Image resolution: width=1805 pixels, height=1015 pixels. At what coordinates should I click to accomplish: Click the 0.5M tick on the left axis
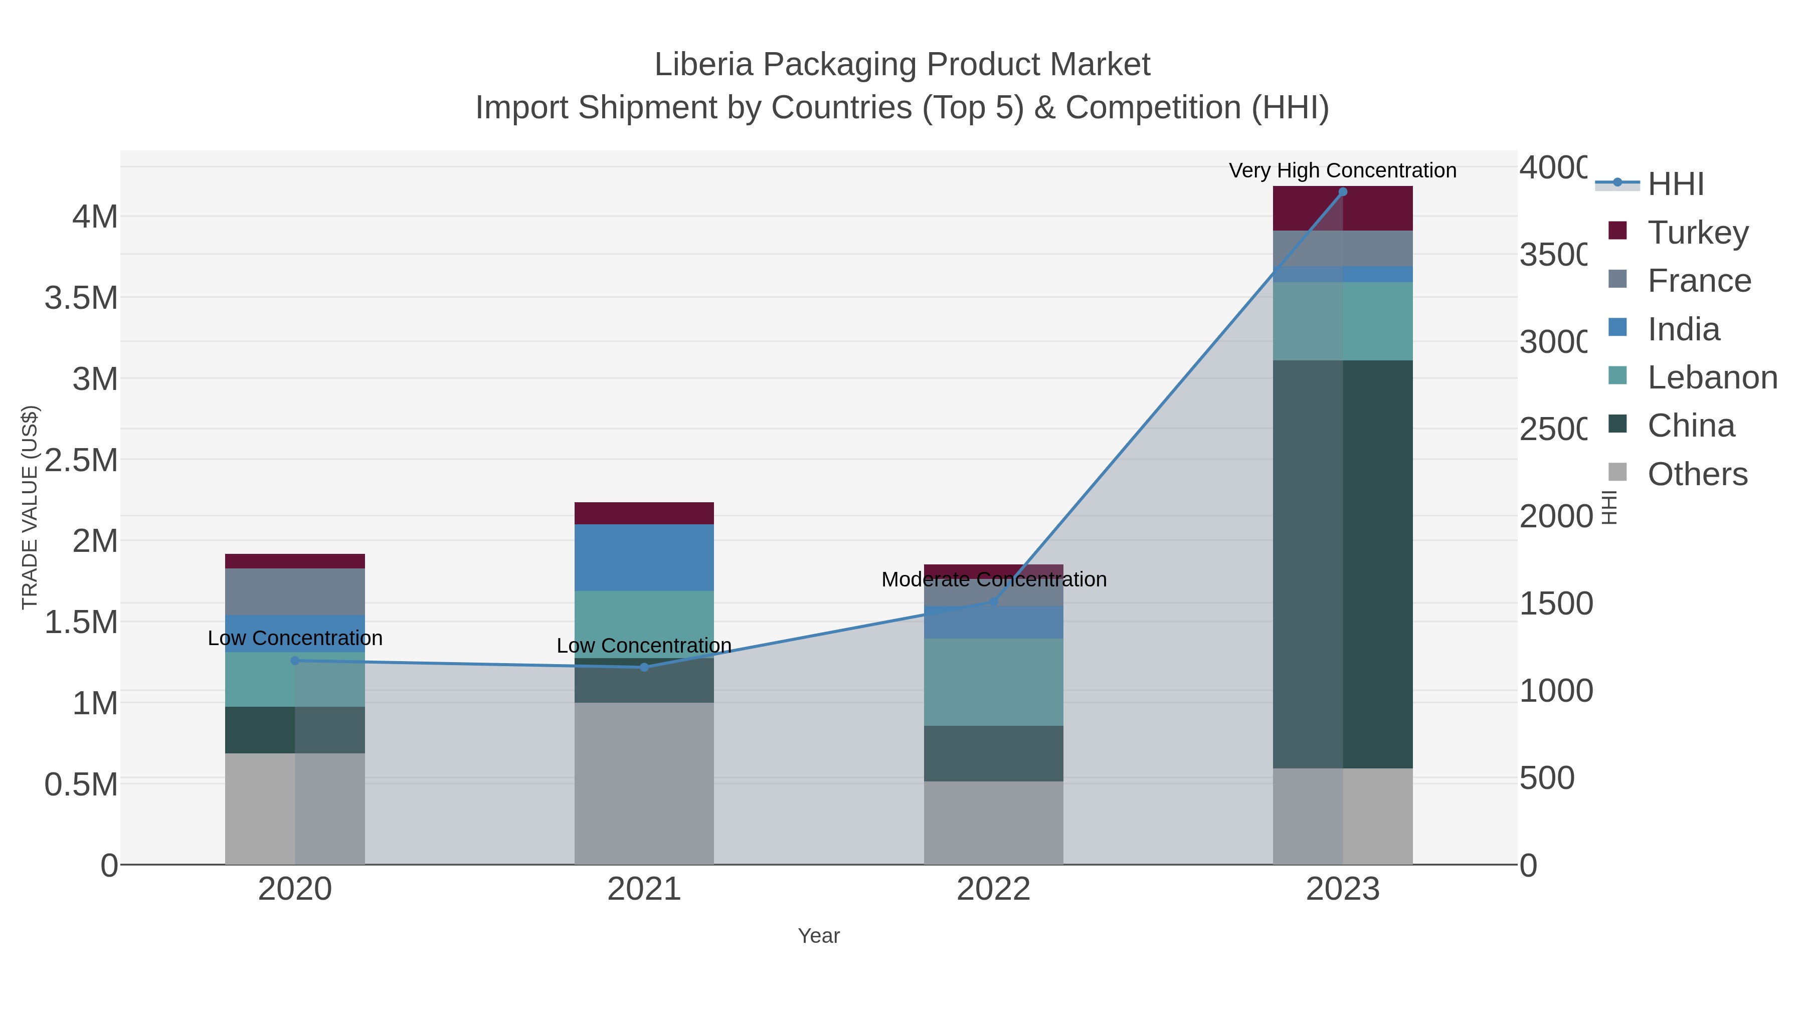coord(81,784)
